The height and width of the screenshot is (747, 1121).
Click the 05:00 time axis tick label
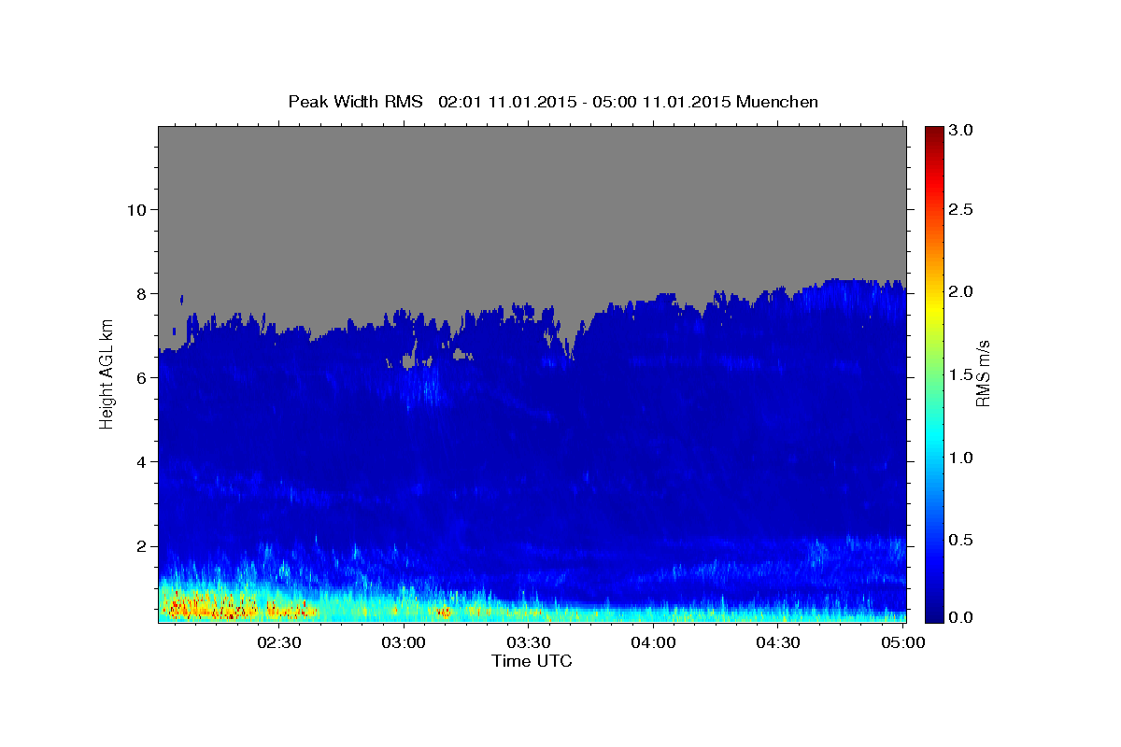tap(901, 642)
